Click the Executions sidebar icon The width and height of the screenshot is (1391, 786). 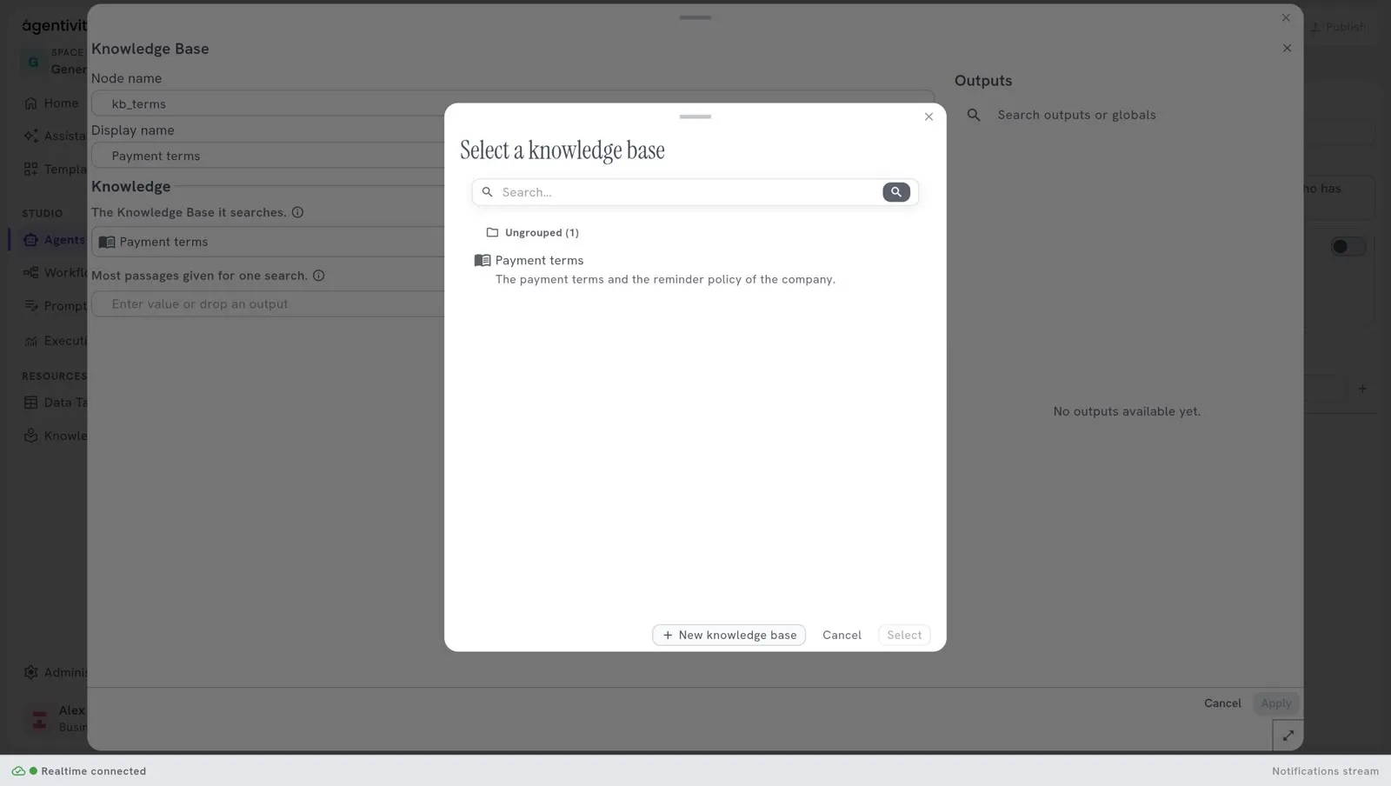(x=31, y=341)
